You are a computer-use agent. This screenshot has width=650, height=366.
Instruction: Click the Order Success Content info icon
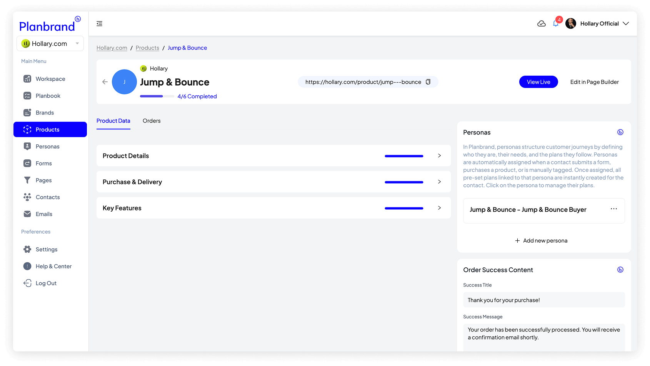620,270
